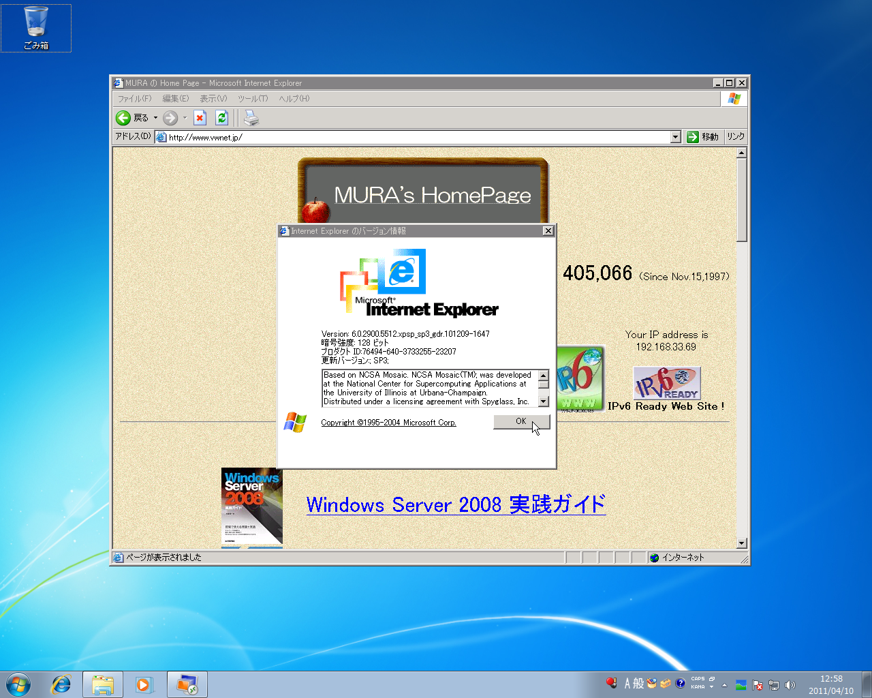The width and height of the screenshot is (872, 698).
Task: Click the Forward arrow icon
Action: click(170, 118)
